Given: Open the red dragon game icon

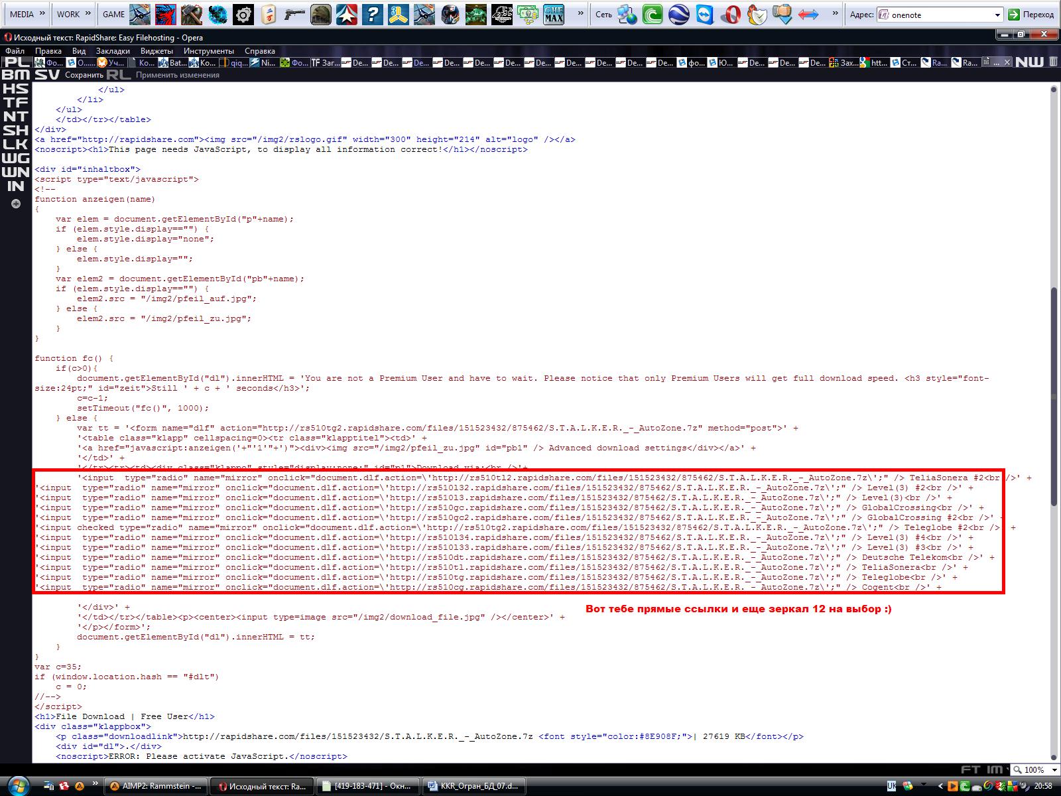Looking at the screenshot, I should pos(166,14).
